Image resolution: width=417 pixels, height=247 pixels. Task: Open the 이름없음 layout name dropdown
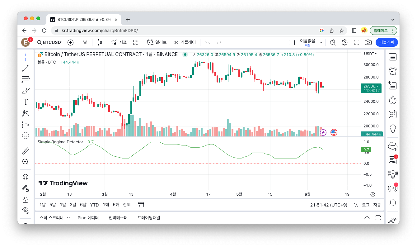tap(321, 42)
